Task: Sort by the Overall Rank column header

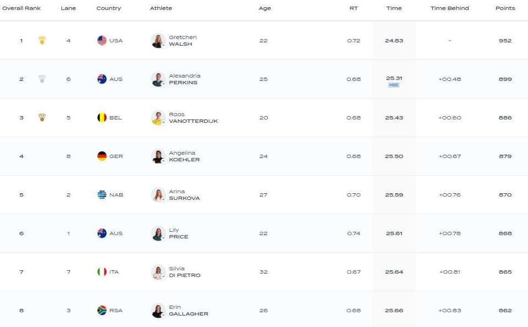Action: click(x=21, y=8)
